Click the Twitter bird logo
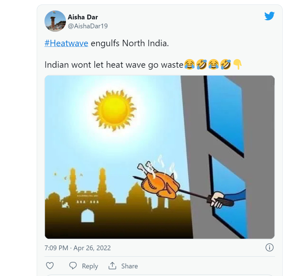306x276 pixels. [269, 16]
